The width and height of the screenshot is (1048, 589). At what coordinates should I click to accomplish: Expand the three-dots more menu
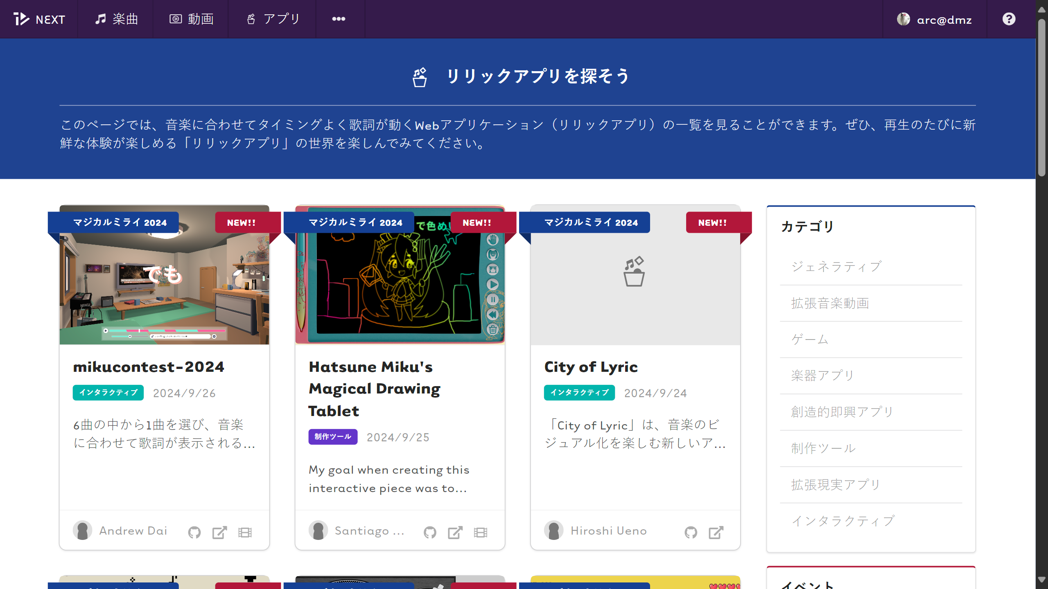339,19
